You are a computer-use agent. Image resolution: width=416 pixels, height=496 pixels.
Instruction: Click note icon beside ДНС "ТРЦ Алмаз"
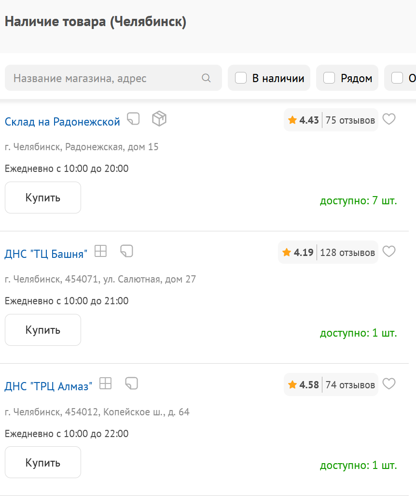pos(131,383)
